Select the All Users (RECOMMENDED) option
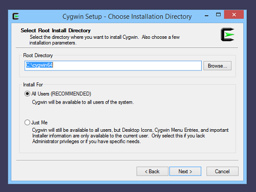 (27, 94)
